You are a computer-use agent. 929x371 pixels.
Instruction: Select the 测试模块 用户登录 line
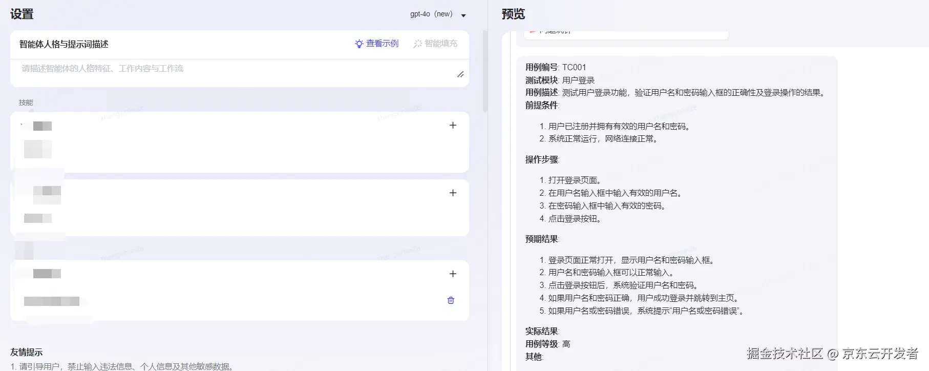coord(560,80)
